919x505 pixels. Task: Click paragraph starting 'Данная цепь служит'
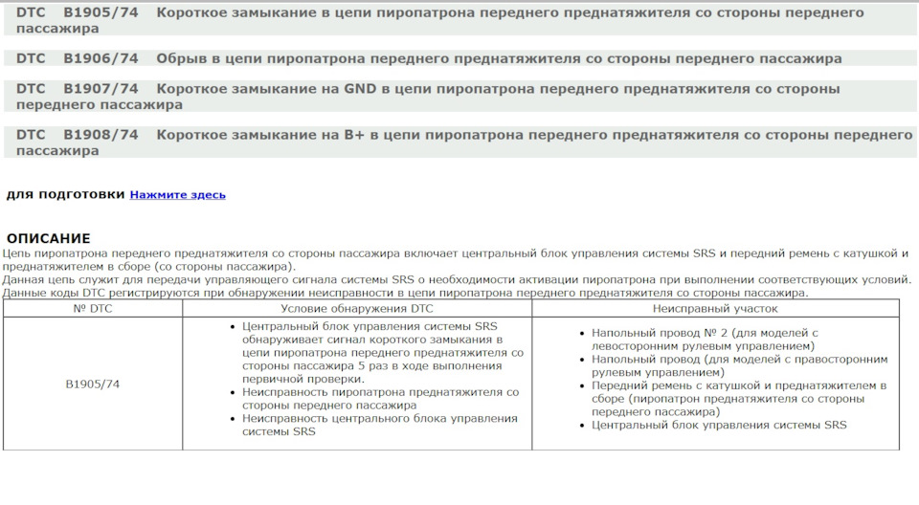458,279
